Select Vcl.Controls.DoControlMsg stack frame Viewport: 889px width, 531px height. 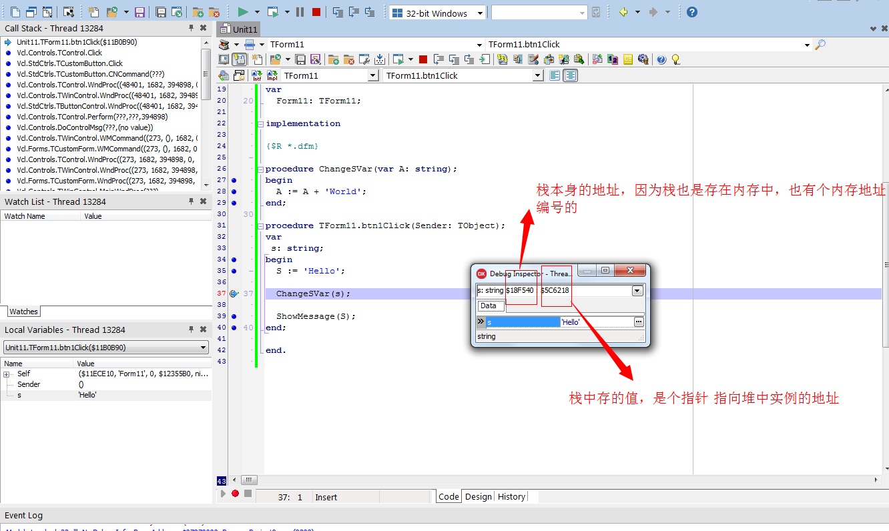pos(85,127)
